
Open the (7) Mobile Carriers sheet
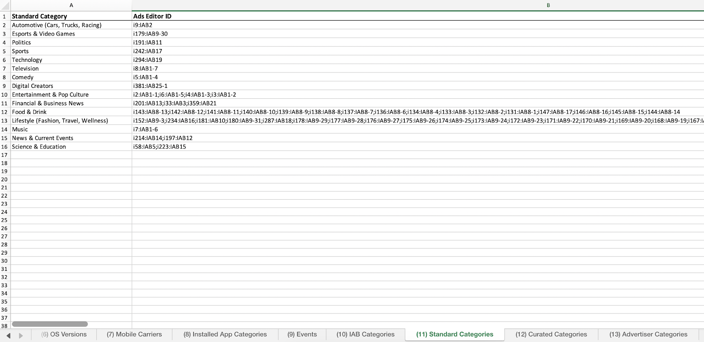click(x=134, y=335)
